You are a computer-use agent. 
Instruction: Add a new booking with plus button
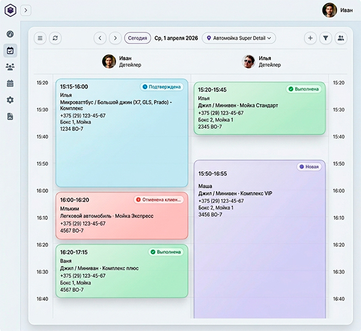point(310,38)
